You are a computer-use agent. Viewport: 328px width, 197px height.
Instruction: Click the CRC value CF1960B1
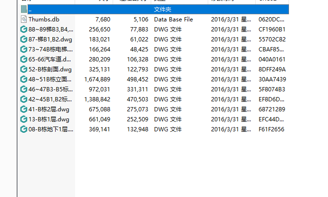tap(271, 29)
